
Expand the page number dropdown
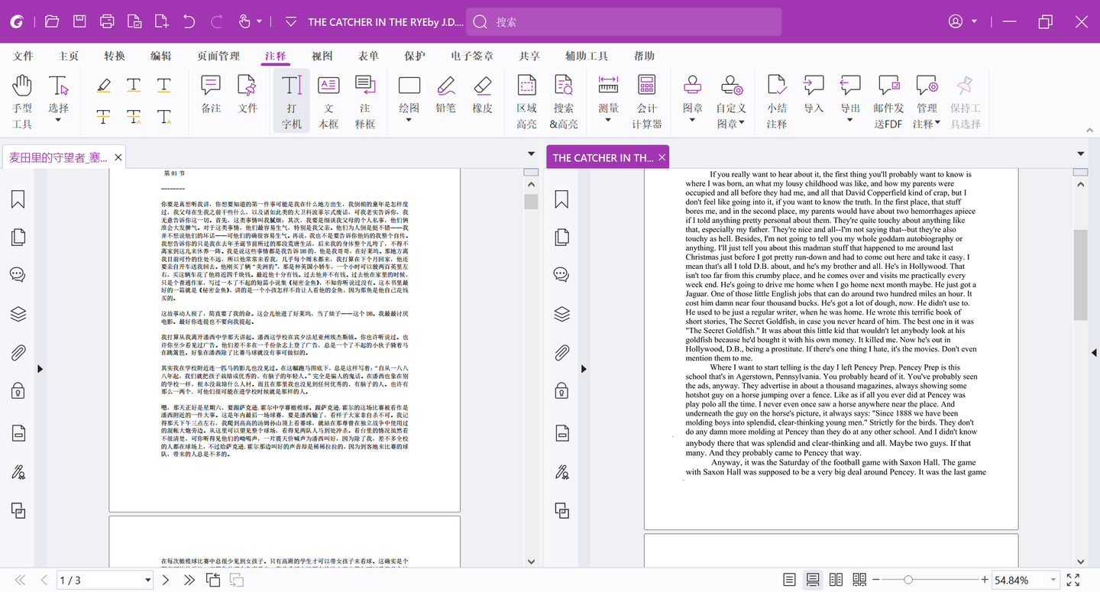click(148, 581)
